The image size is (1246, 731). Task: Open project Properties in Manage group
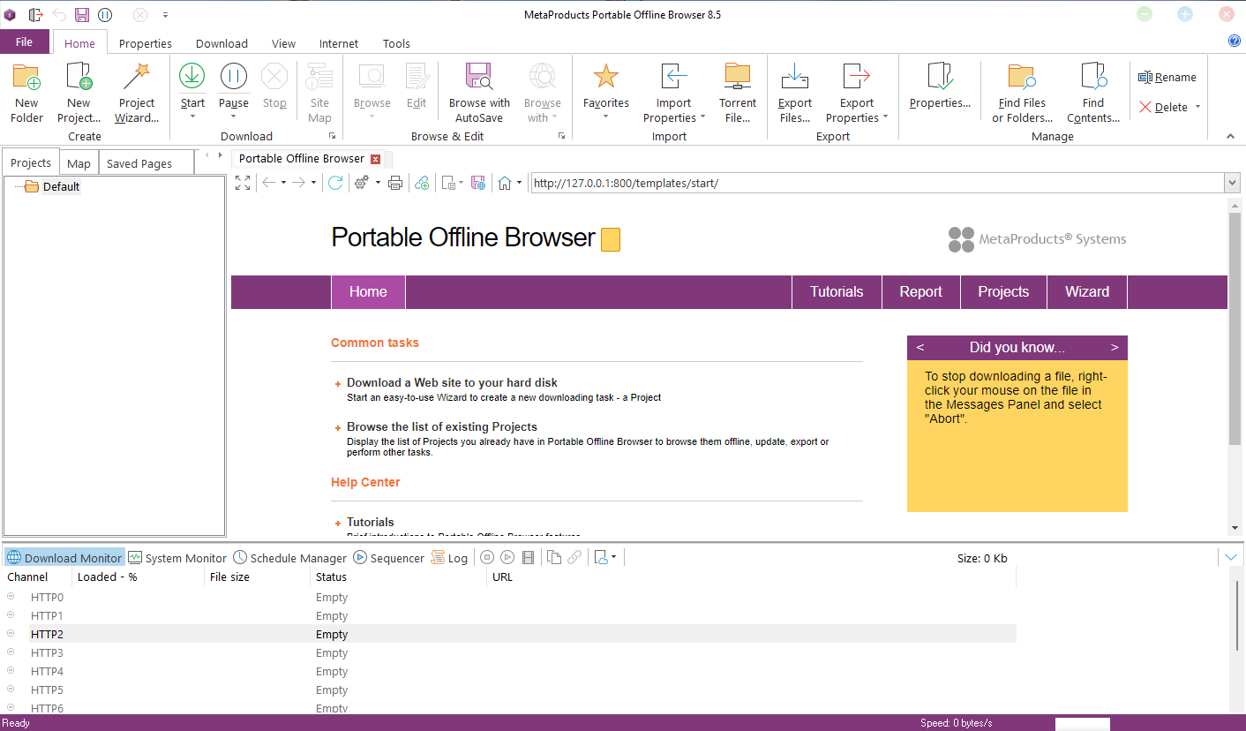pyautogui.click(x=940, y=86)
